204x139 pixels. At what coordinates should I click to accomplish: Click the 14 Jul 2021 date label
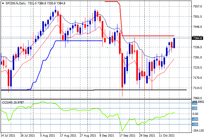click(8, 136)
